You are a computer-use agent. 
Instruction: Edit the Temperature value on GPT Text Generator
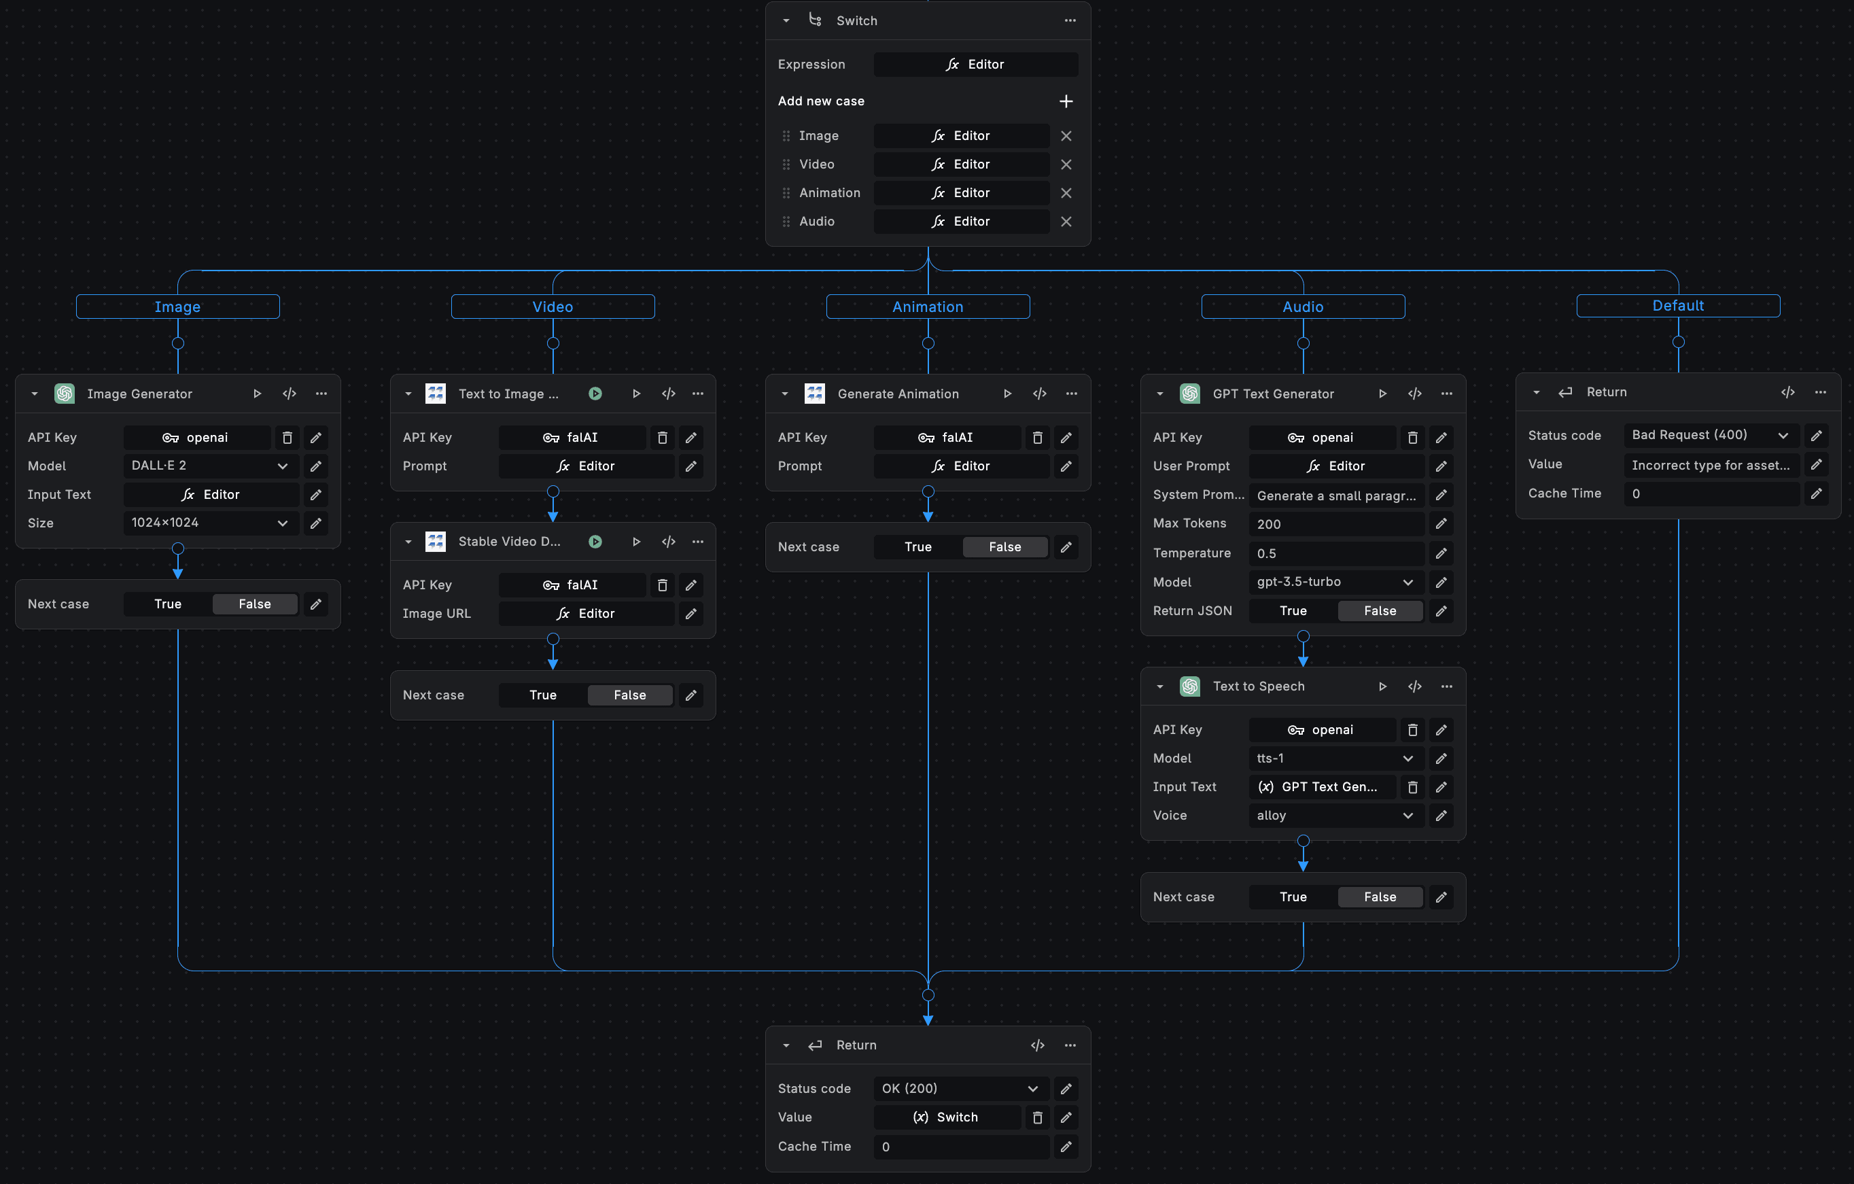click(1441, 553)
